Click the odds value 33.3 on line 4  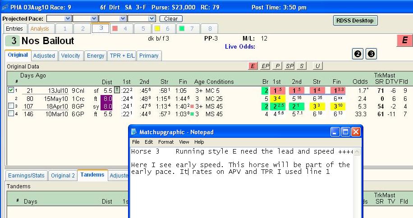pos(361,114)
